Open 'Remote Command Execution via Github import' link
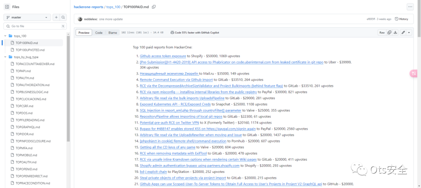The width and height of the screenshot is (421, 188). 177,80
